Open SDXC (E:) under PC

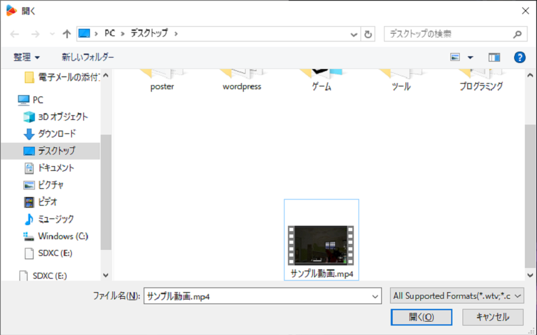pos(48,253)
